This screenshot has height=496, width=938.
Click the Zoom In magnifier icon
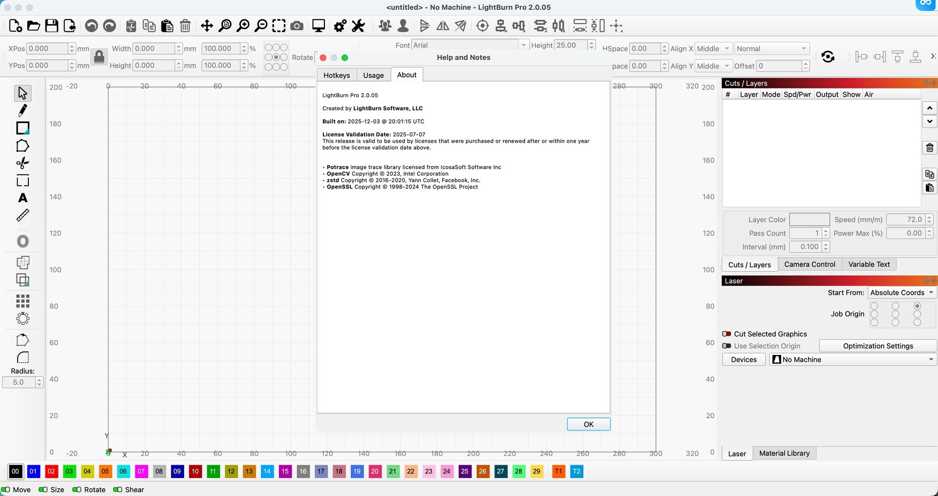click(243, 26)
